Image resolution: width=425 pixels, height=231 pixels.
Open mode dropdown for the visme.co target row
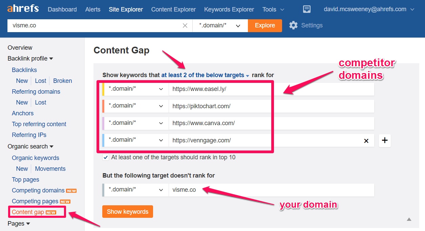pos(136,190)
